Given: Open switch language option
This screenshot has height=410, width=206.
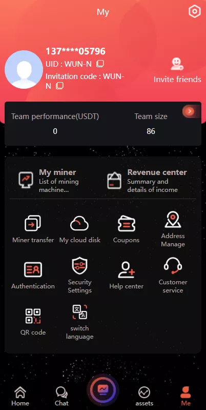Looking at the screenshot, I should point(79,322).
